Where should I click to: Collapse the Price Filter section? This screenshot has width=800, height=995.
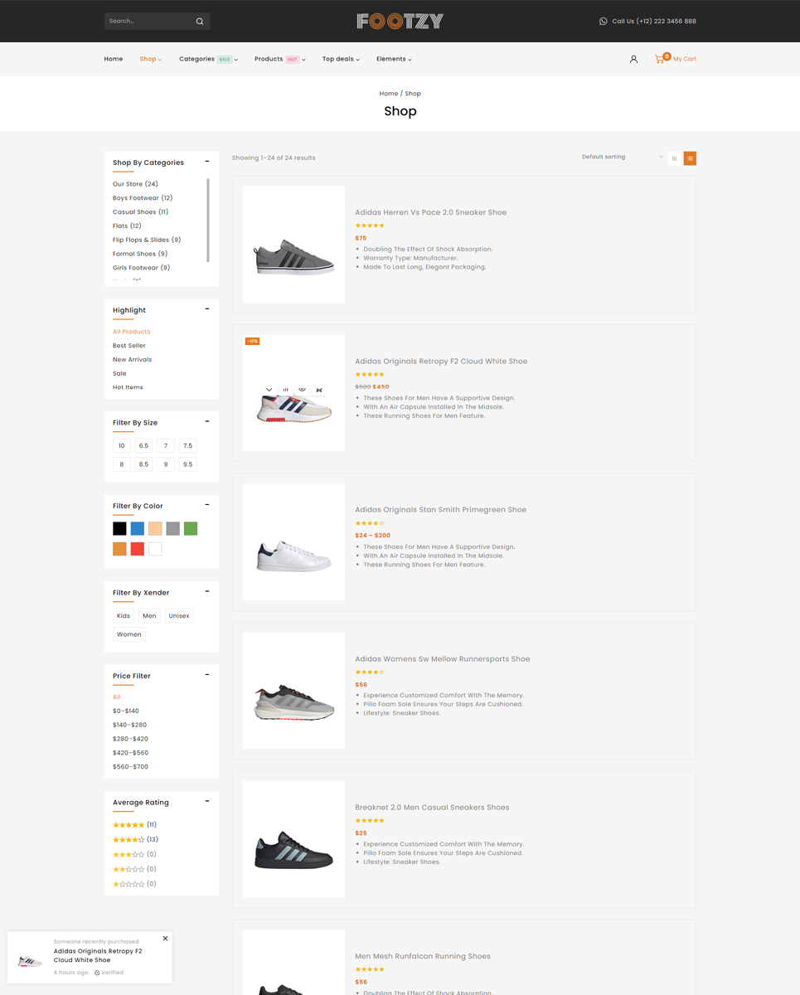pyautogui.click(x=207, y=675)
